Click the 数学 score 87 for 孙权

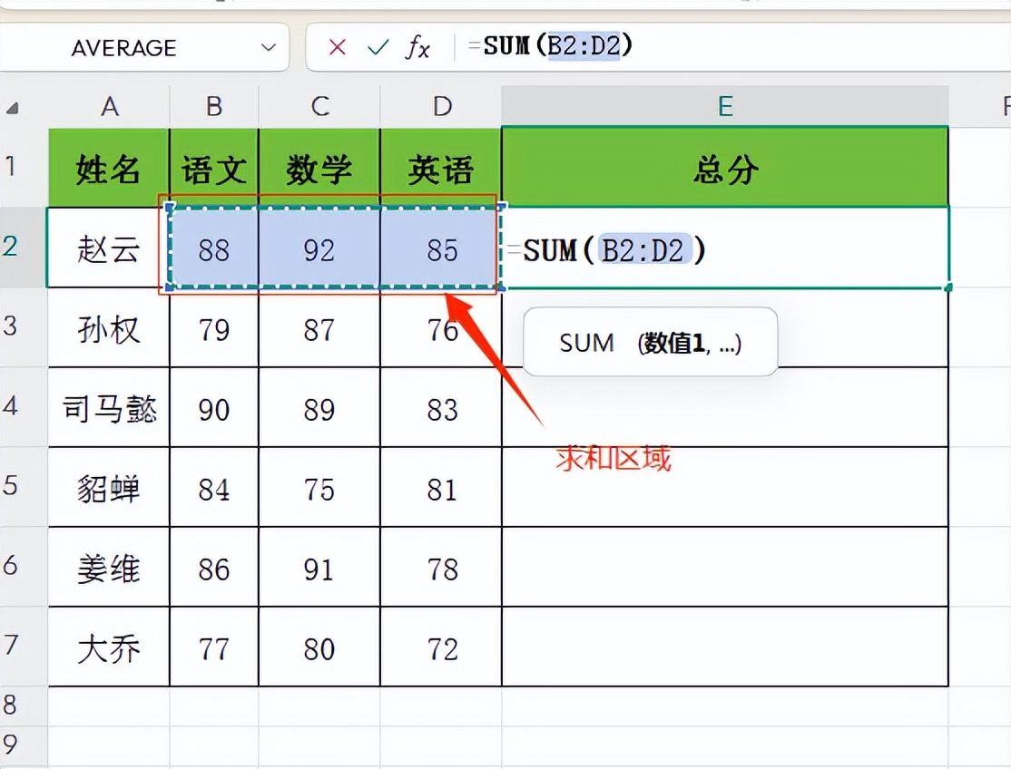tap(319, 328)
